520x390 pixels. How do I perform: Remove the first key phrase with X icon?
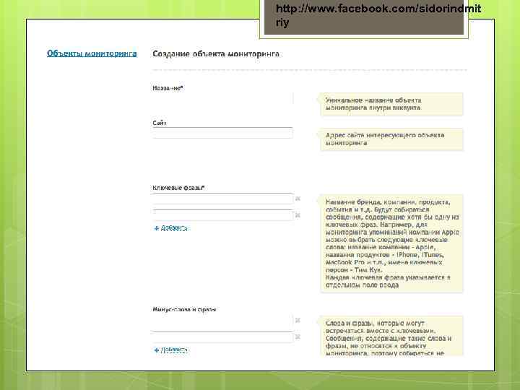[298, 199]
